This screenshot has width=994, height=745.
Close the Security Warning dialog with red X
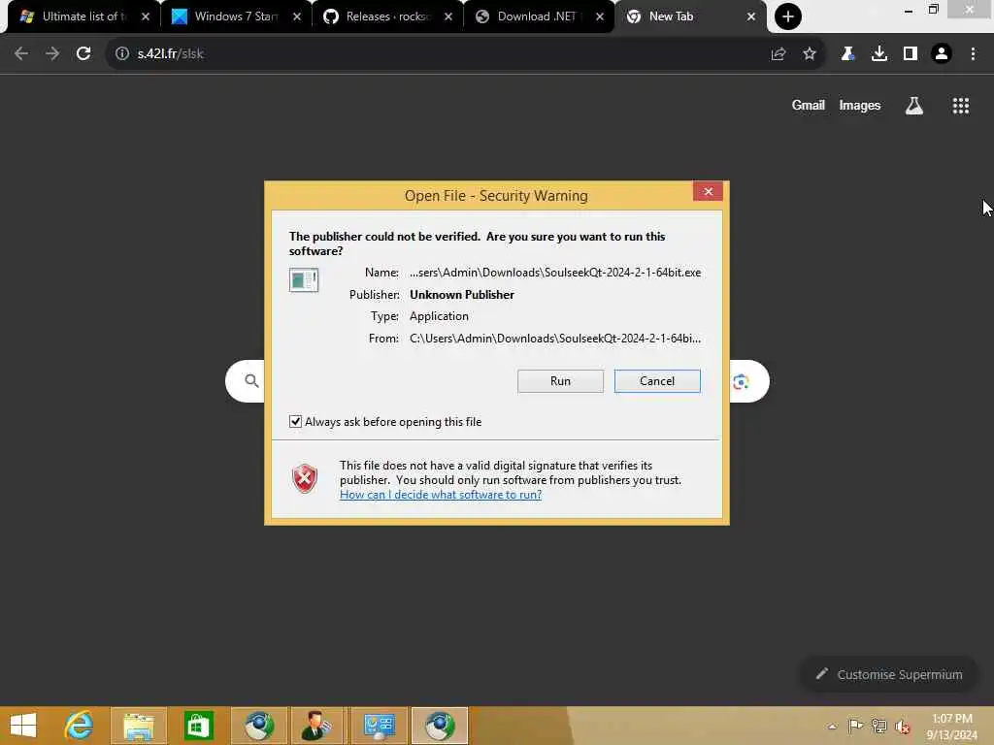click(x=708, y=191)
